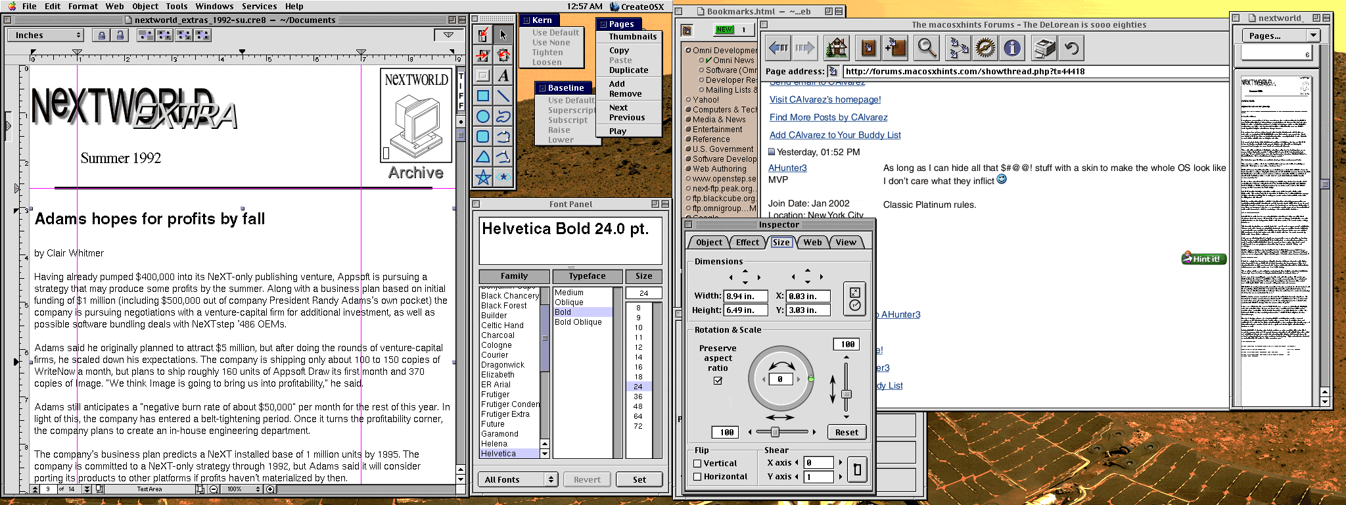Open Visit CAlvarez's homepage link

(x=825, y=99)
